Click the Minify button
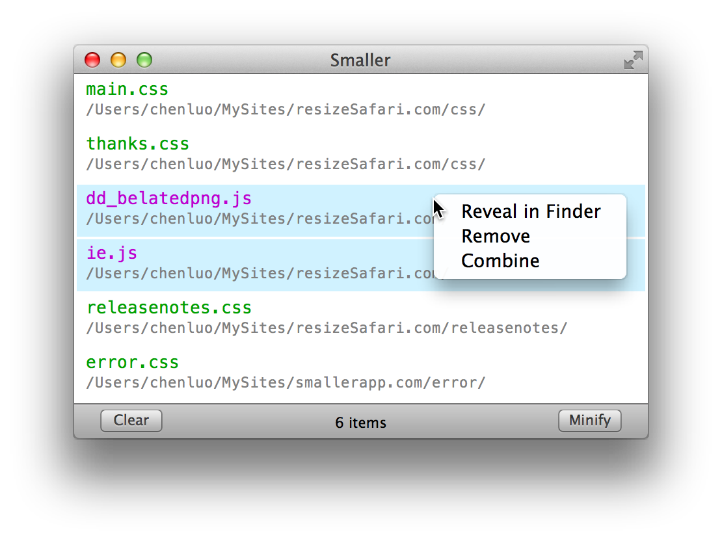 coord(590,421)
